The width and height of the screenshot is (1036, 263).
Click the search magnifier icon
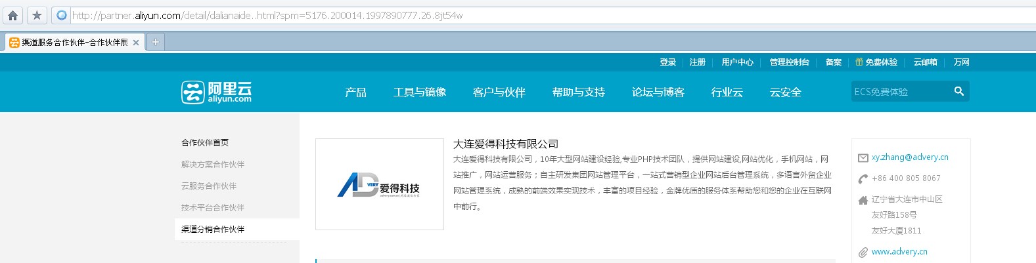pos(958,91)
